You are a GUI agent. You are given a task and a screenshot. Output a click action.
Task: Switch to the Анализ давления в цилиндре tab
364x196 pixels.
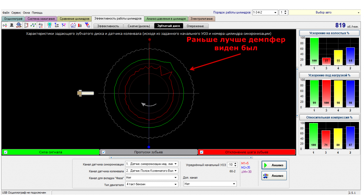[166, 19]
